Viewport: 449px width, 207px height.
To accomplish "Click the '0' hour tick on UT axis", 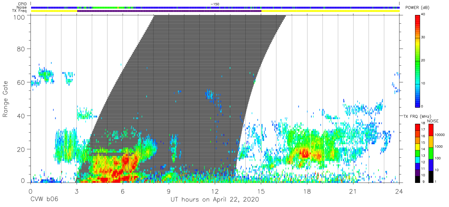I will 31,191.
